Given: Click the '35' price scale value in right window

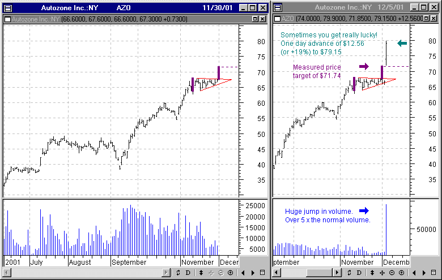Looking at the screenshot, I should coord(432,179).
